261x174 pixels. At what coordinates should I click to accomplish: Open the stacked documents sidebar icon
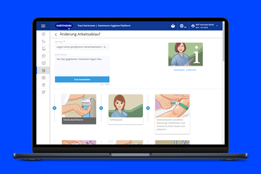pos(43,56)
